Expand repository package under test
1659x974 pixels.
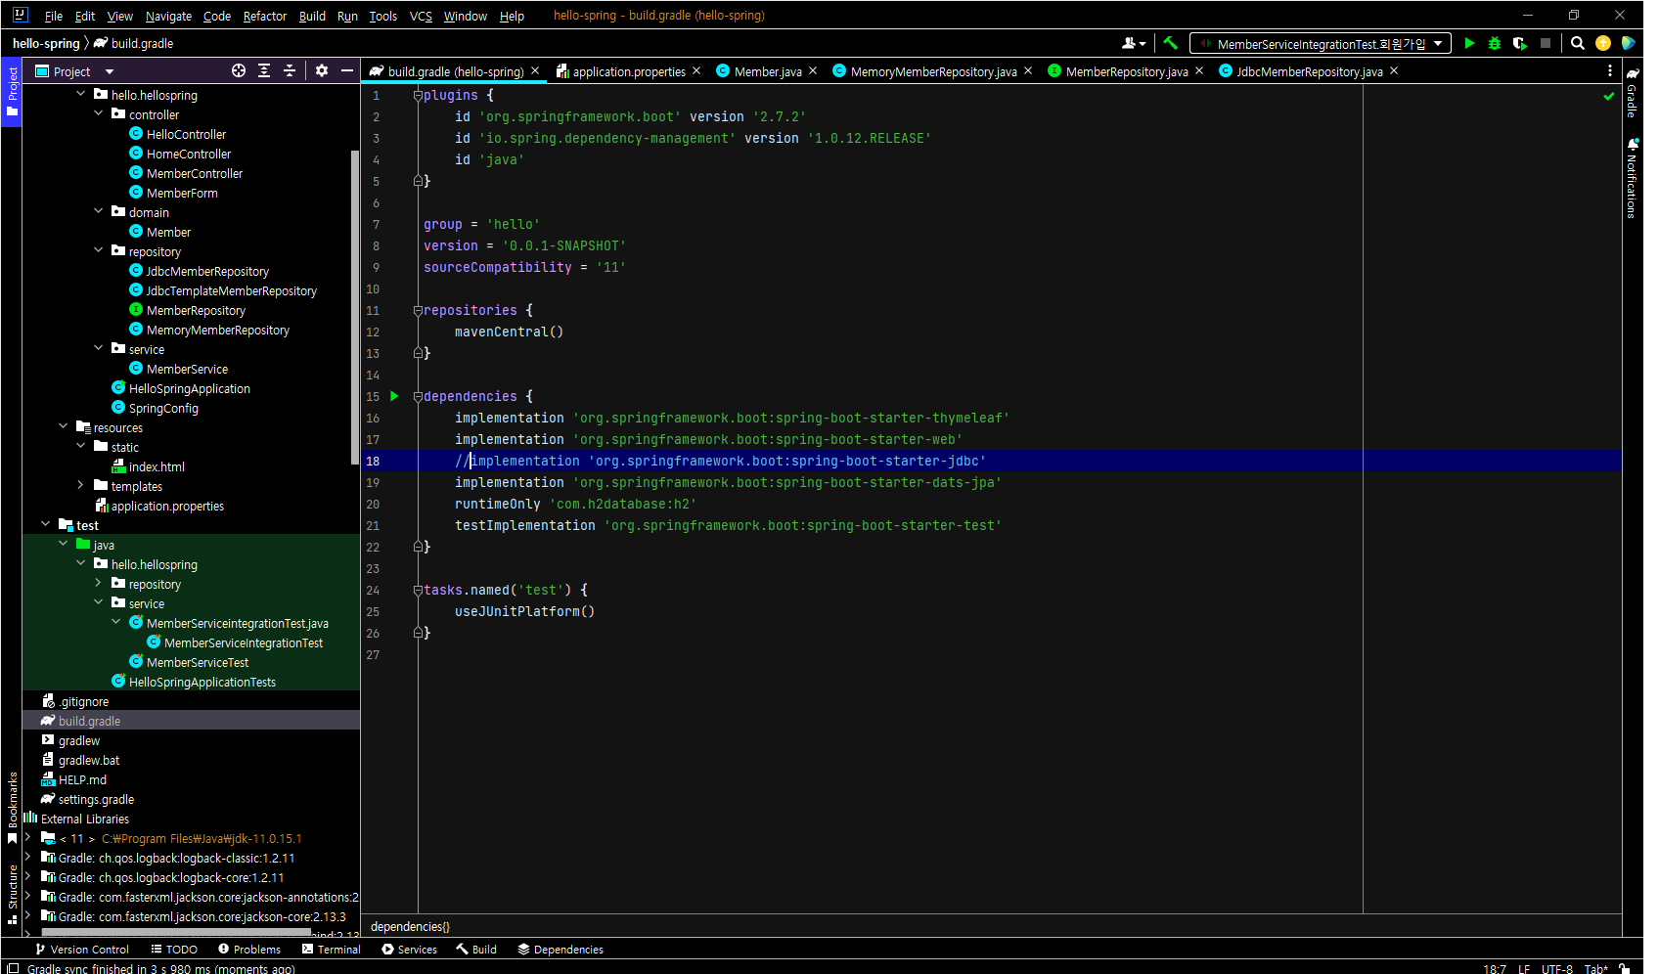99,583
